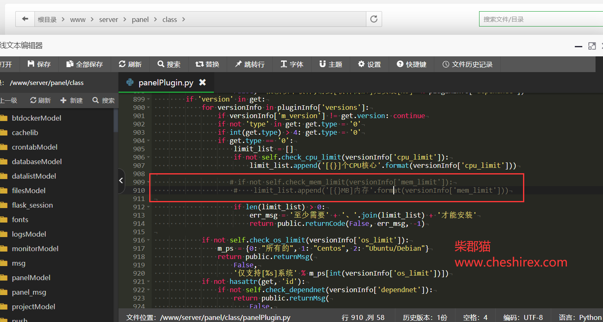Open the projectModel folder
603x322 pixels.
pos(34,307)
